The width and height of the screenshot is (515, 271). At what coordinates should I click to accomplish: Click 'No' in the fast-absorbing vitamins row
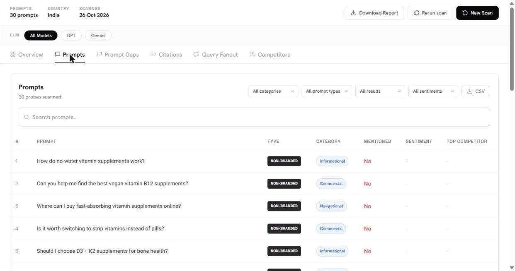(367, 206)
